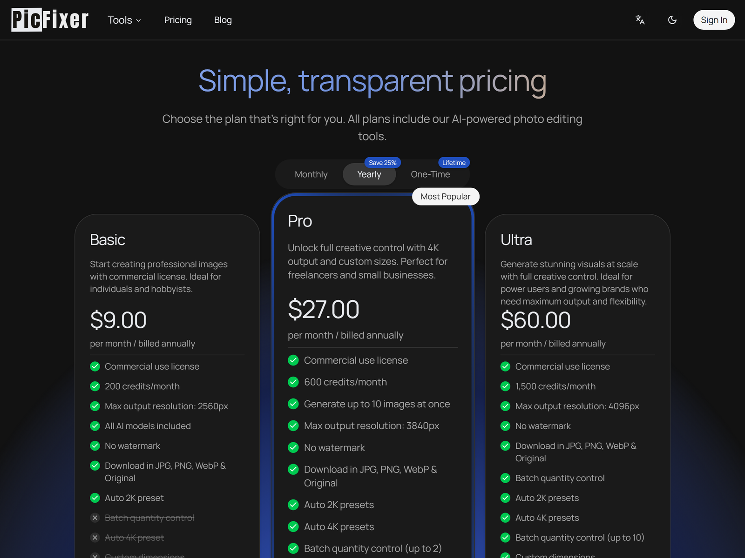This screenshot has height=558, width=745.
Task: Open the Blog nav link
Action: pyautogui.click(x=223, y=20)
